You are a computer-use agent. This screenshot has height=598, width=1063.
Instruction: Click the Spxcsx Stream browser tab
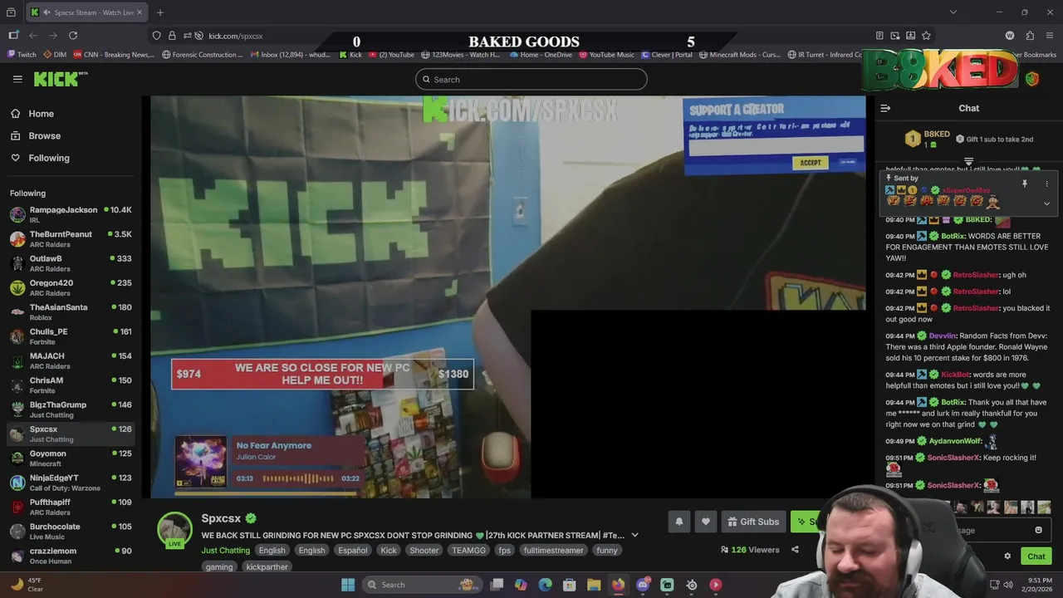click(x=87, y=12)
